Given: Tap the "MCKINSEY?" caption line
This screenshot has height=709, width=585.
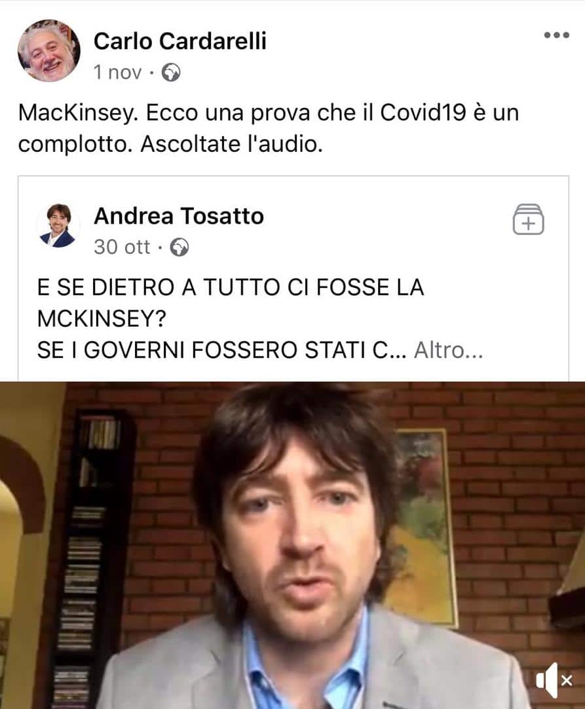Looking at the screenshot, I should pos(102,319).
